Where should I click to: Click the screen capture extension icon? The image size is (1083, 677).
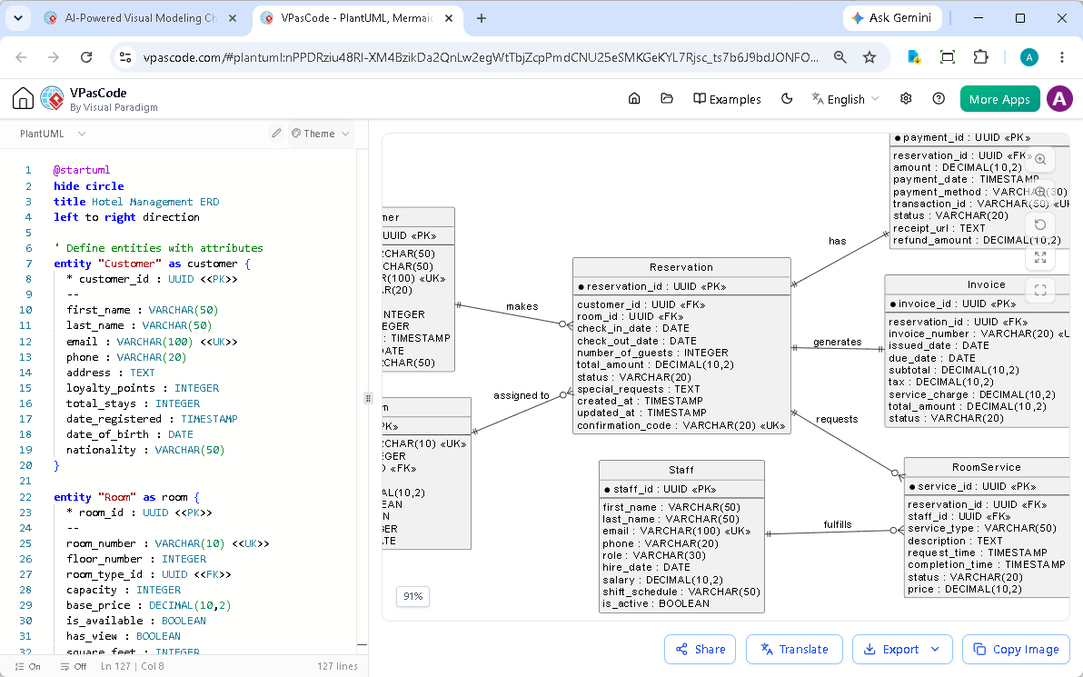948,57
